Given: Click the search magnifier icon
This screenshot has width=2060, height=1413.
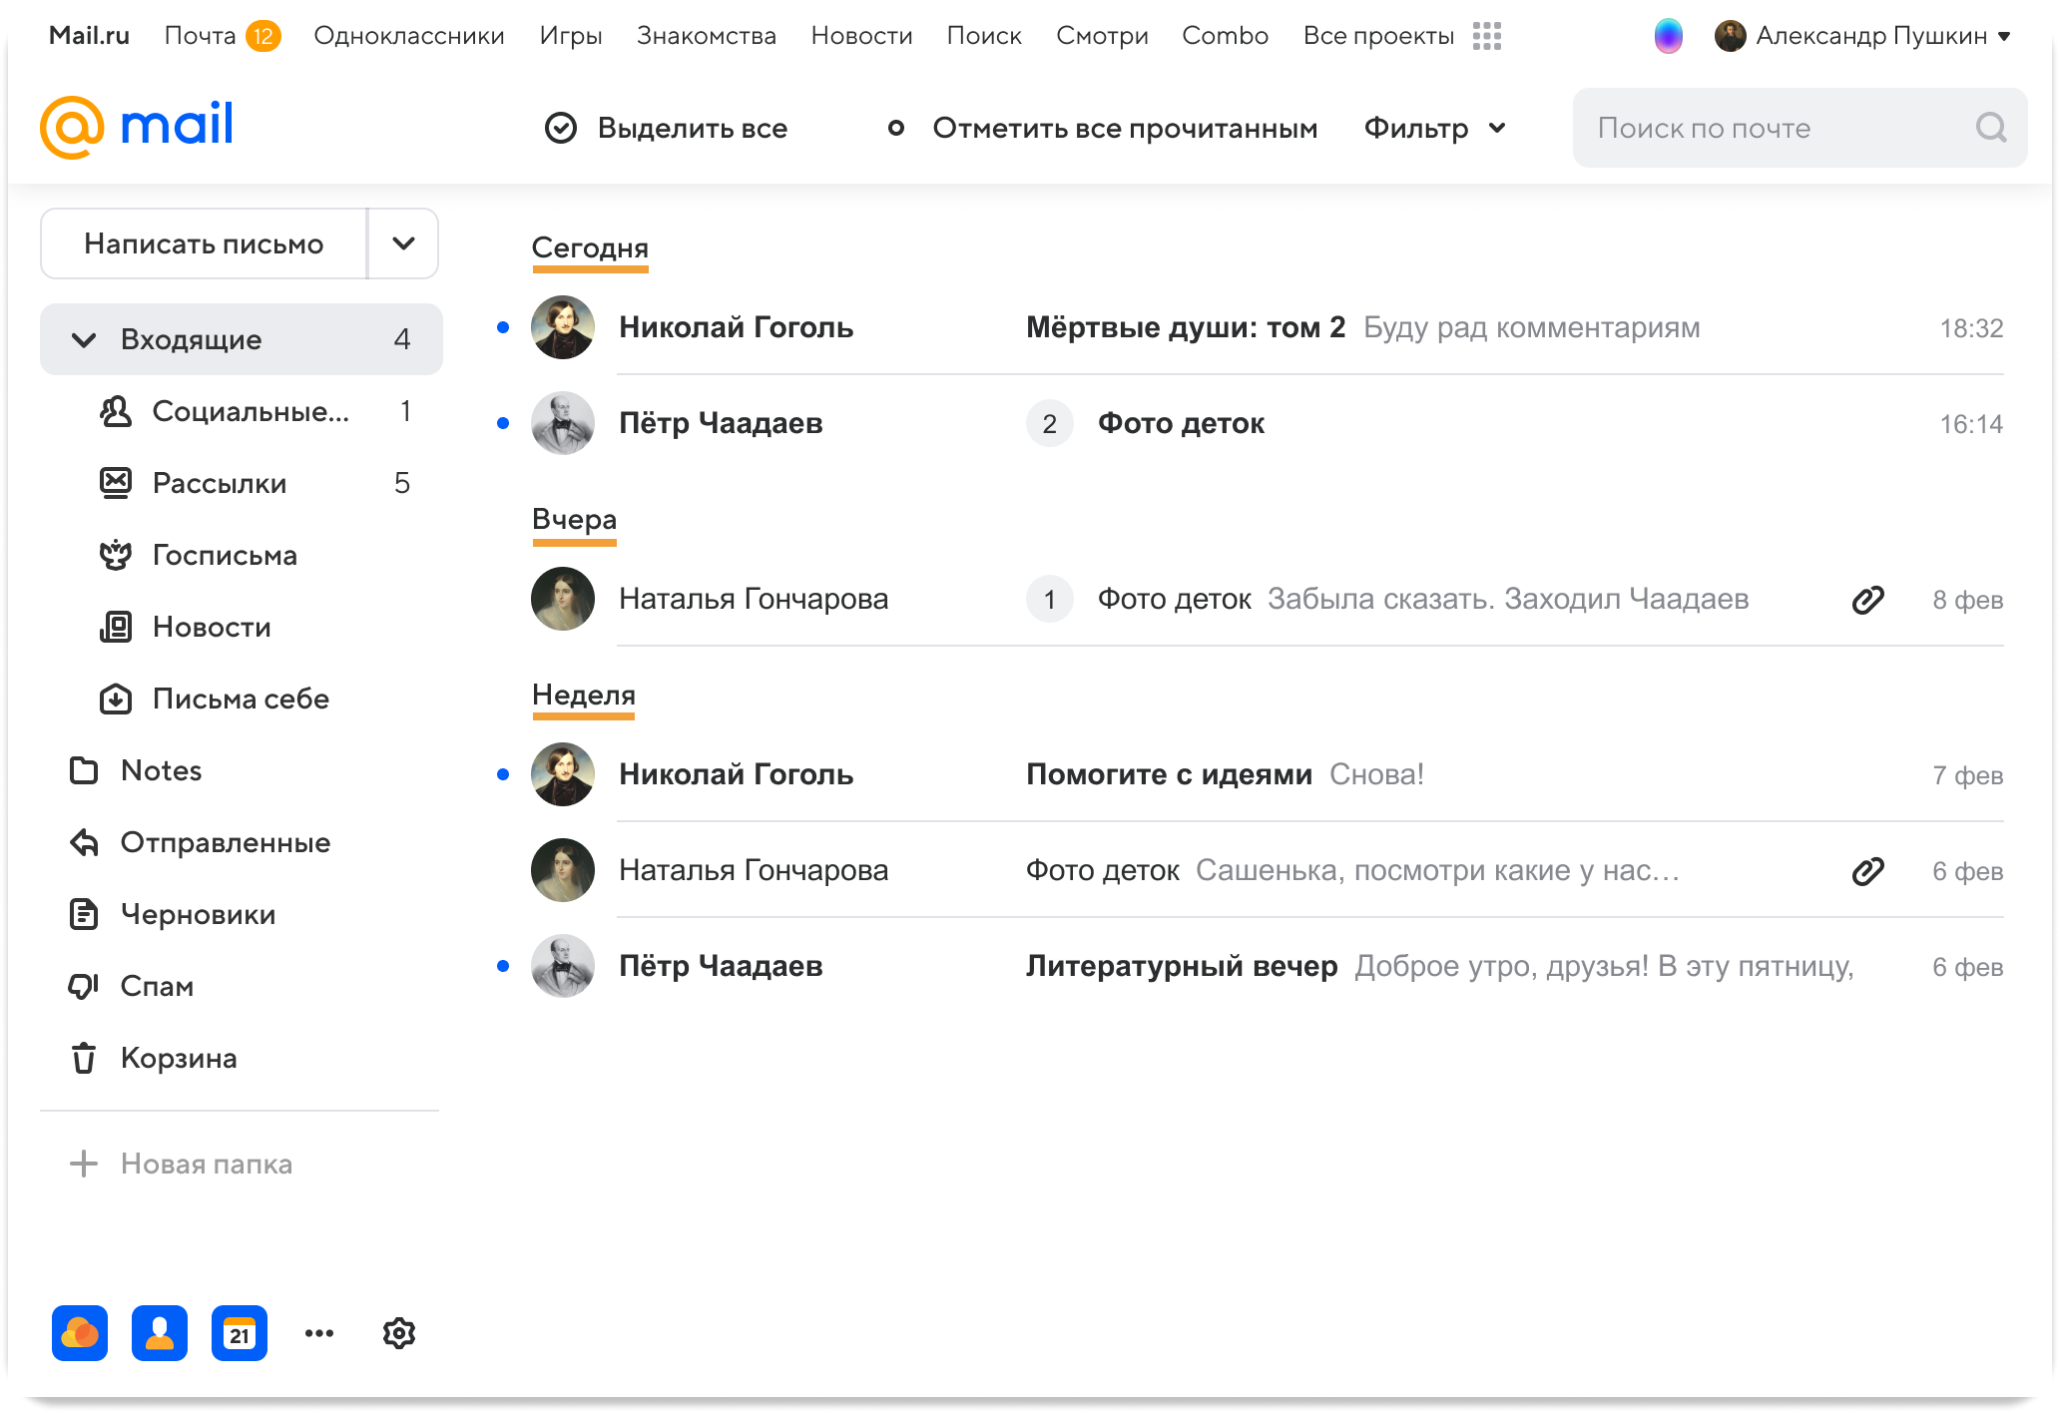Looking at the screenshot, I should pos(1990,128).
